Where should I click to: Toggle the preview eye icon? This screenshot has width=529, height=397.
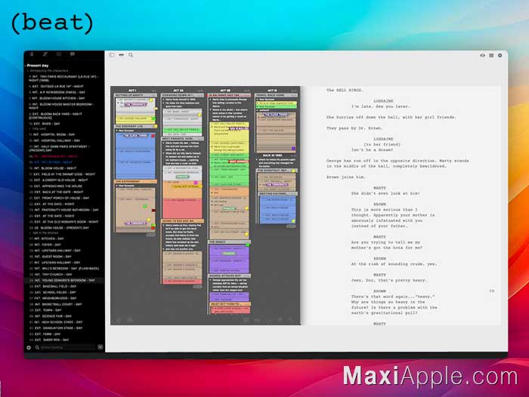tap(482, 55)
